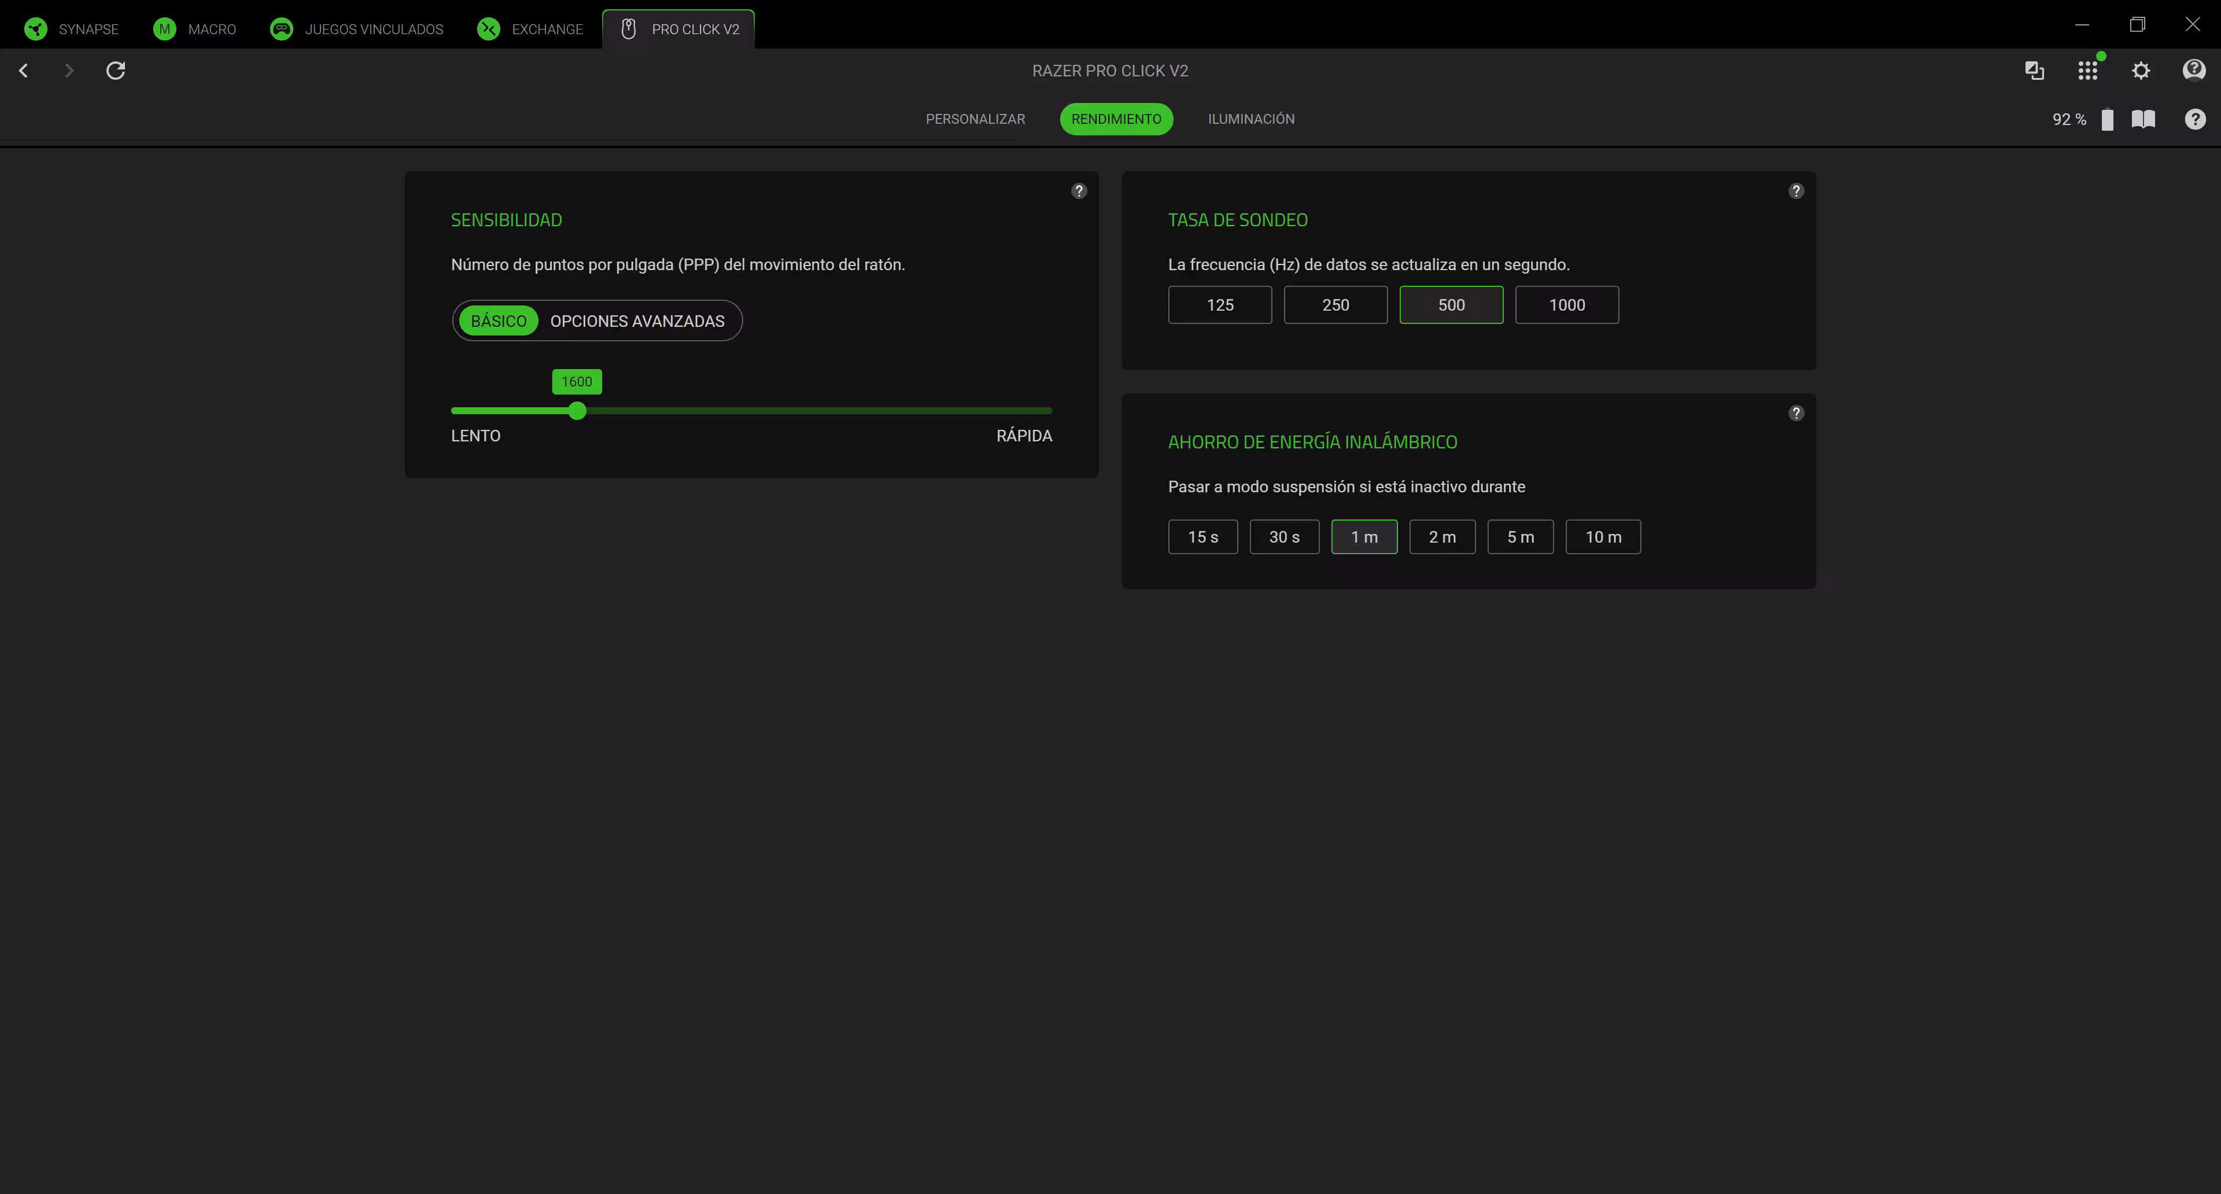Set sleep timeout to 10 m
2221x1194 pixels.
pos(1603,537)
